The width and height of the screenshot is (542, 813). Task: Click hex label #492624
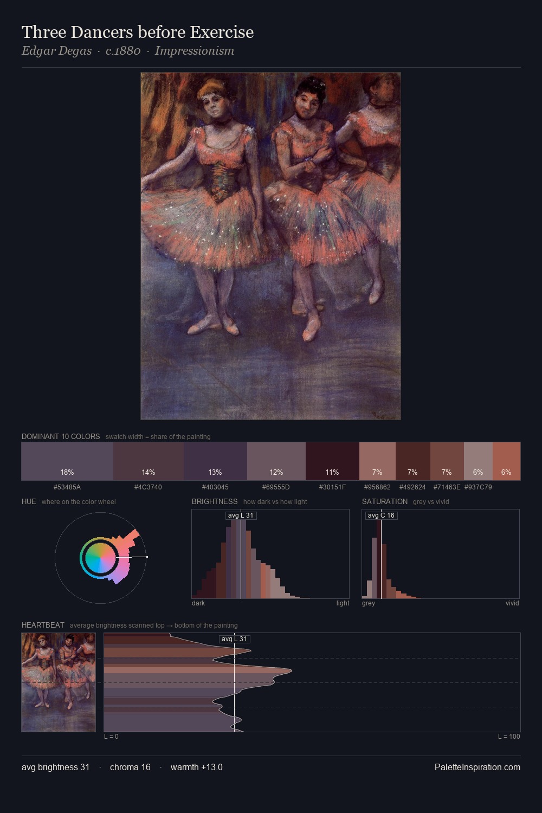pyautogui.click(x=413, y=487)
